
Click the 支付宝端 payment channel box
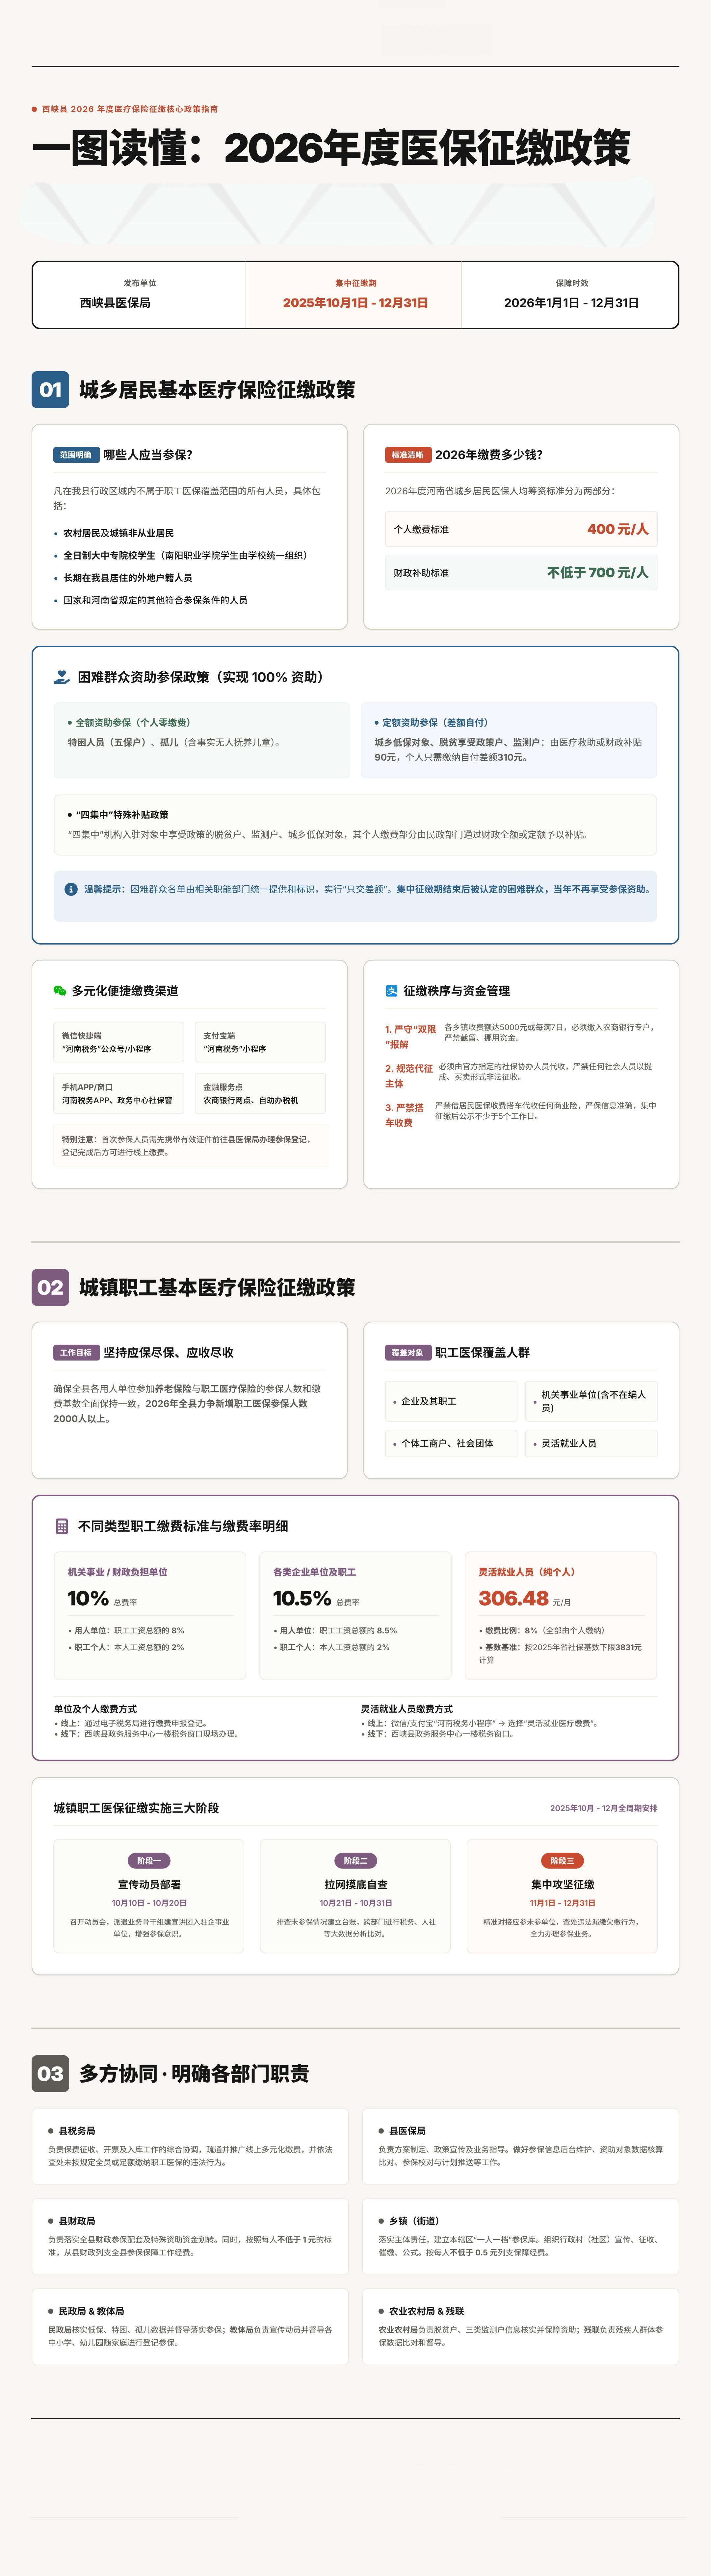(260, 1042)
